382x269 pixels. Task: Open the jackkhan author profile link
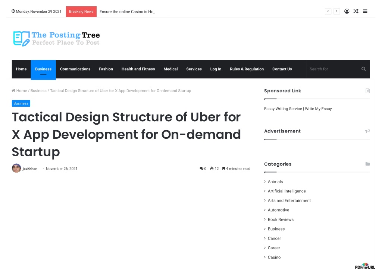click(x=30, y=169)
